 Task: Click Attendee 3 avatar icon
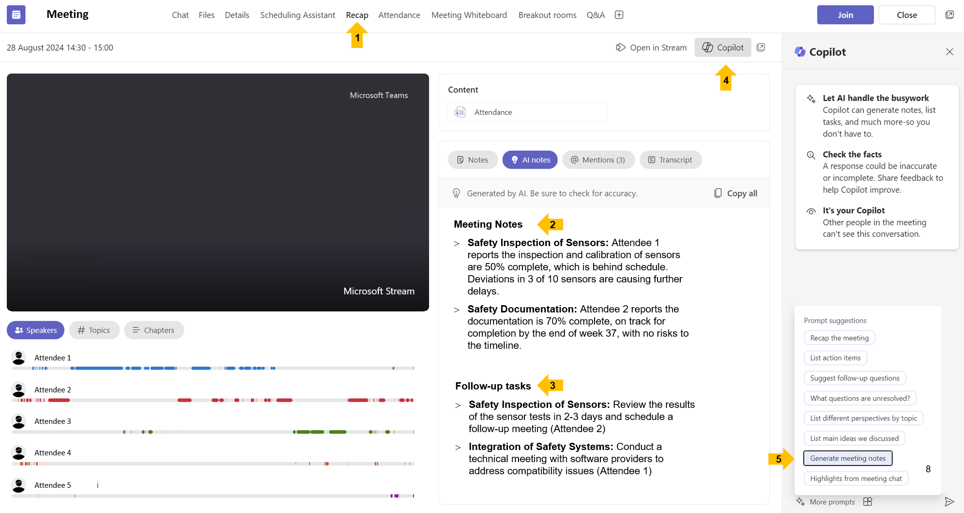click(19, 421)
